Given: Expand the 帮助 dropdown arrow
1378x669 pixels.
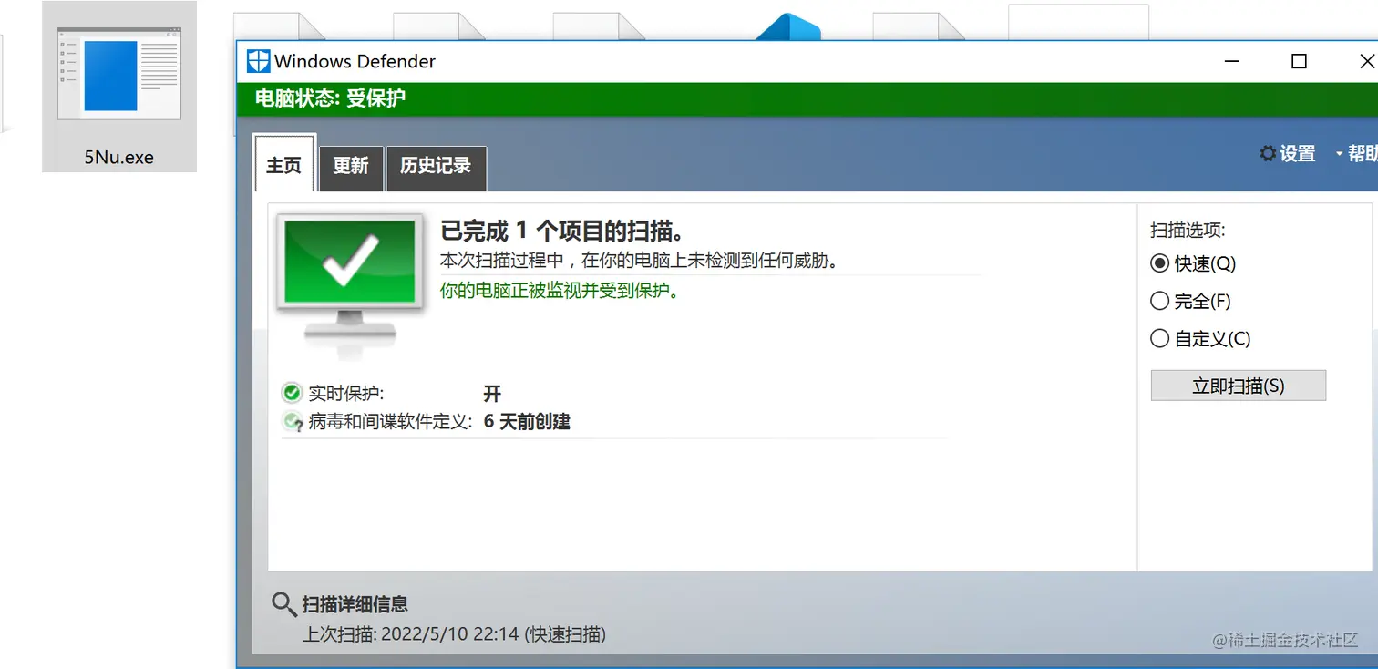Looking at the screenshot, I should 1340,154.
